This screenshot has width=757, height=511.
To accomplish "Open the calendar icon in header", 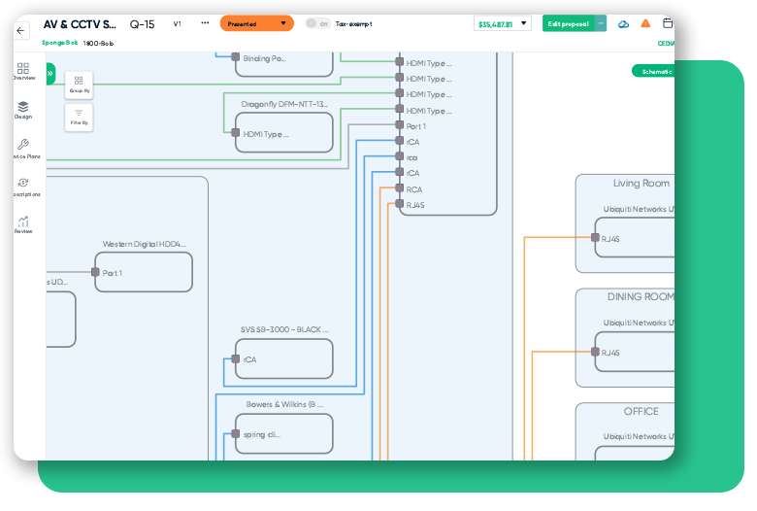I will click(668, 23).
